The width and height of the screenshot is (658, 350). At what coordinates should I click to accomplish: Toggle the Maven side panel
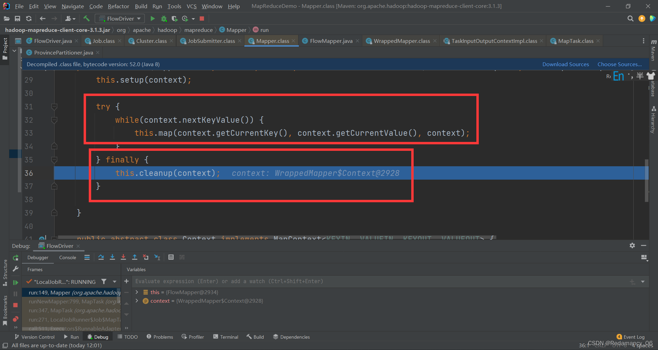click(x=653, y=50)
